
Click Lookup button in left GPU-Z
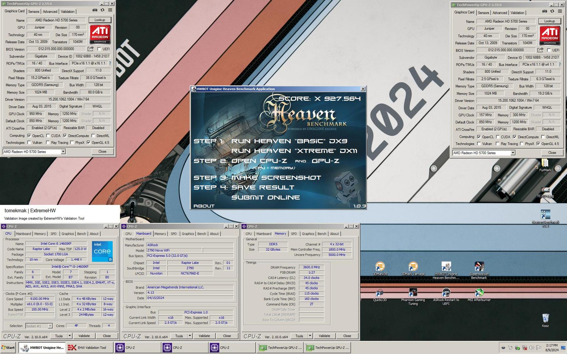pyautogui.click(x=100, y=20)
